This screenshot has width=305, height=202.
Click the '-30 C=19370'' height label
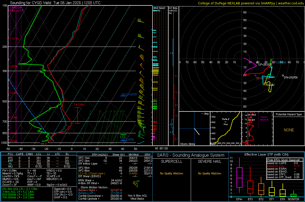(x=128, y=94)
